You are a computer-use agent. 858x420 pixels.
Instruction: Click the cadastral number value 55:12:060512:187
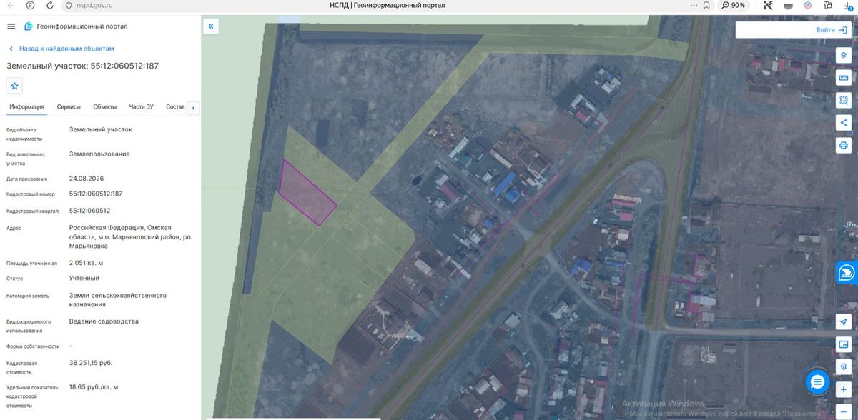96,194
